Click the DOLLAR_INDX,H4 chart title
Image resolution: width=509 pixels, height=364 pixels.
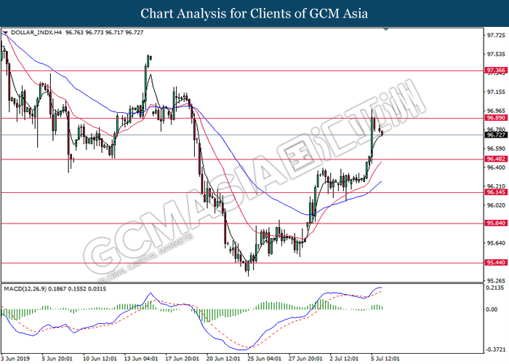36,33
